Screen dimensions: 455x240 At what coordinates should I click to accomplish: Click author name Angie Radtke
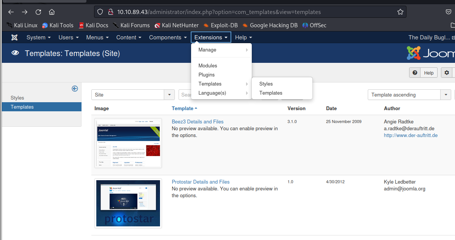[x=399, y=122]
